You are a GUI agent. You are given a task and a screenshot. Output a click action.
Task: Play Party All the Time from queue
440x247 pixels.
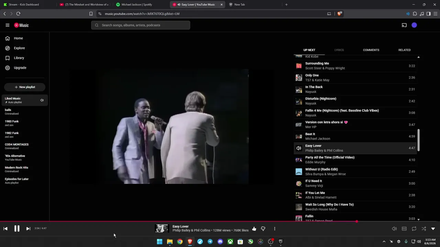click(x=355, y=160)
